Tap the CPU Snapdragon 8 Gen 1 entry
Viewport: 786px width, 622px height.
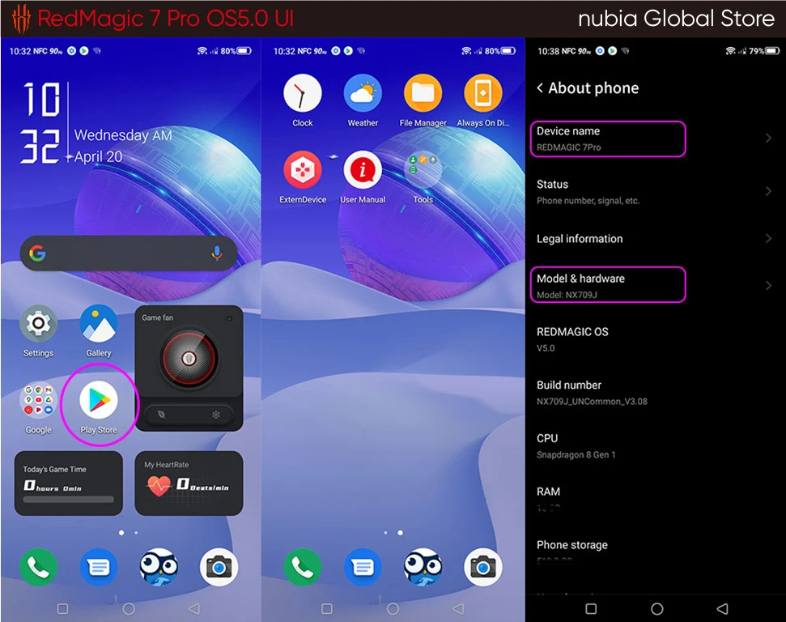click(x=655, y=446)
